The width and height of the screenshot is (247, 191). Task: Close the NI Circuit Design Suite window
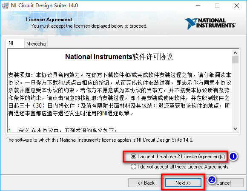237,6
